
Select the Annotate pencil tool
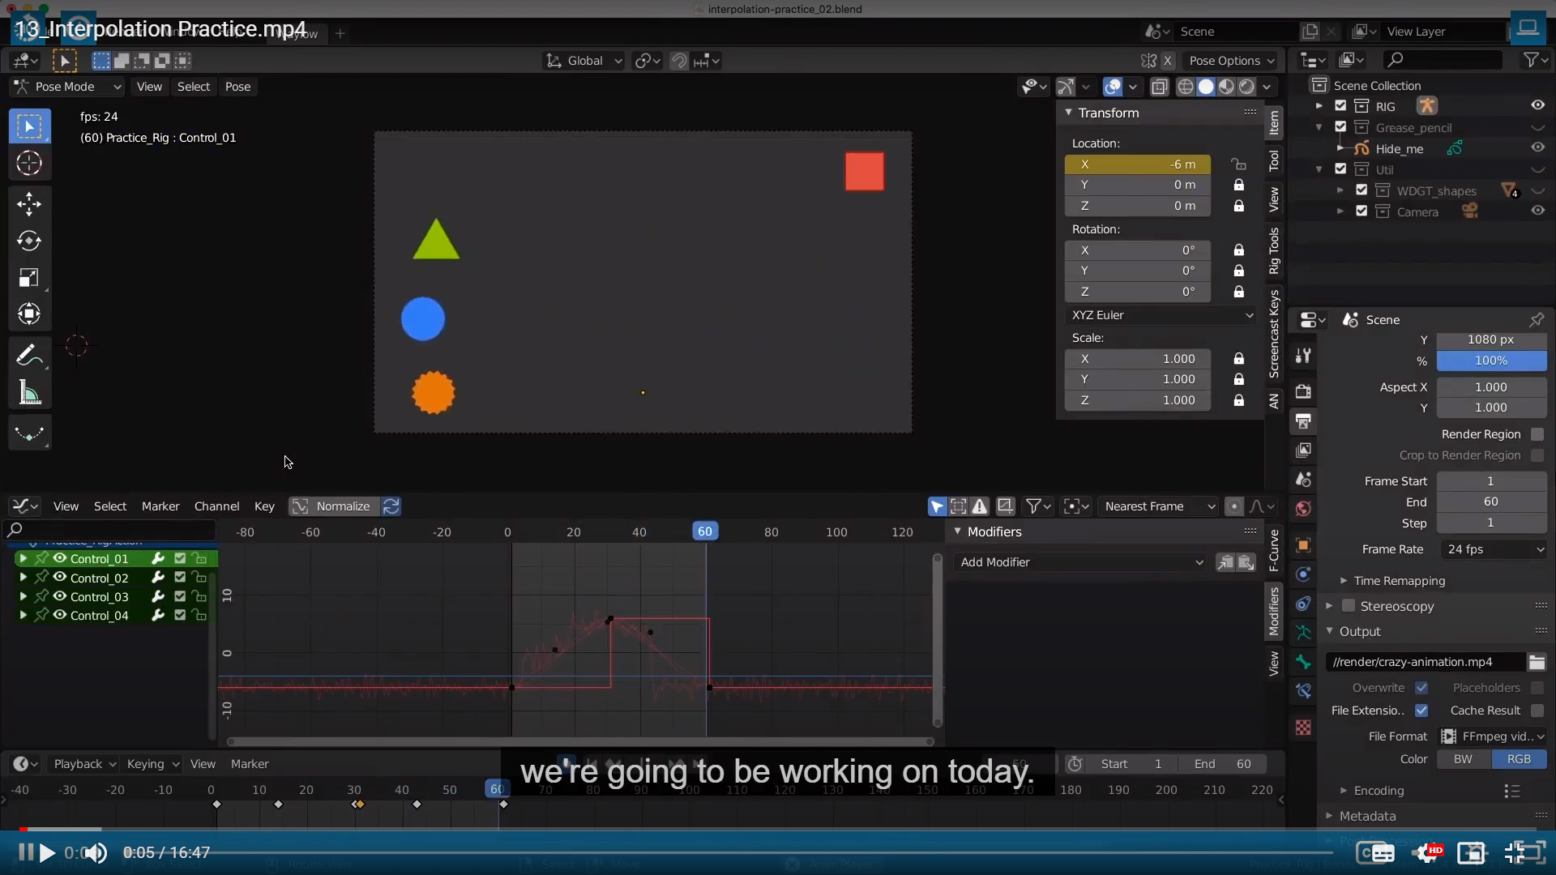pos(29,355)
